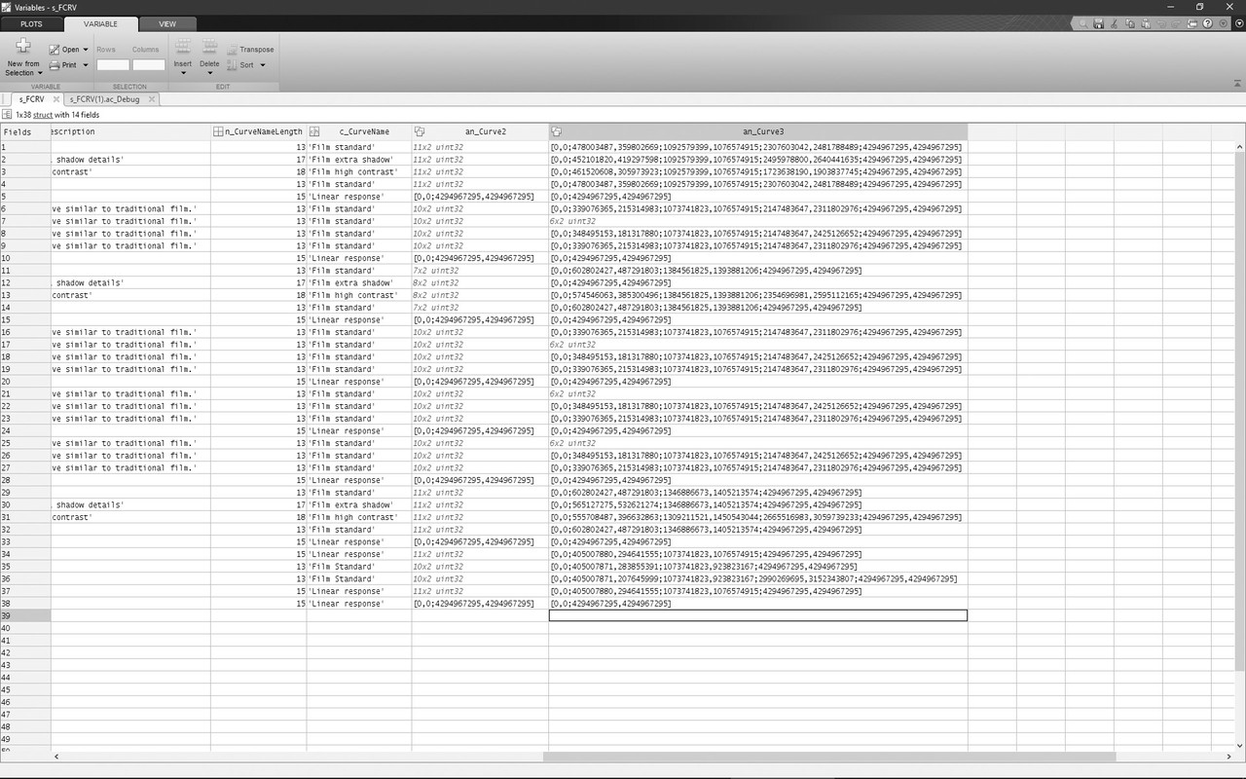Select the an_Curve2 column header
1246x779 pixels.
[x=480, y=131]
